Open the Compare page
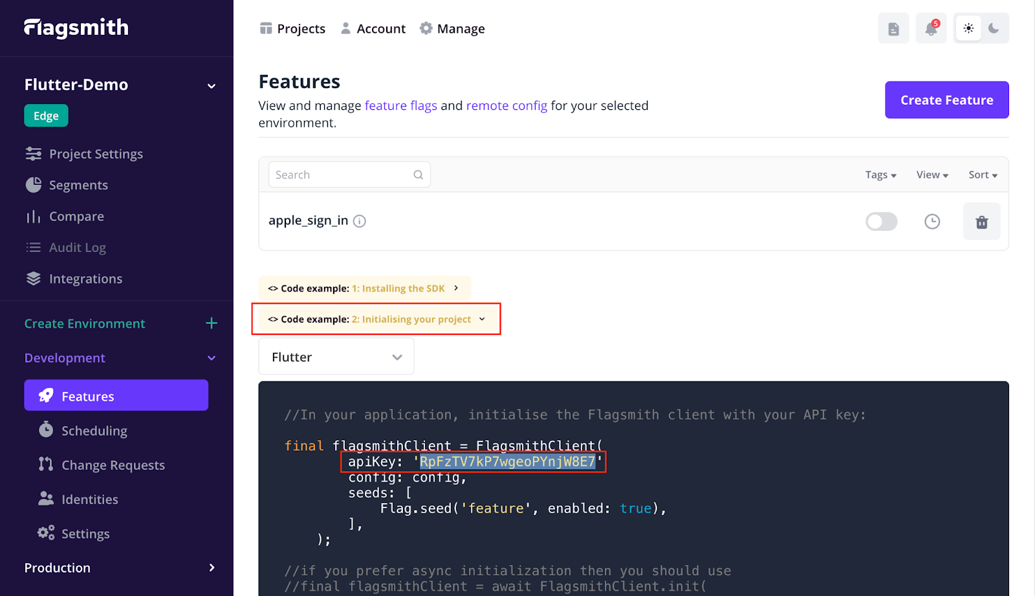The height and width of the screenshot is (596, 1035). tap(65, 217)
